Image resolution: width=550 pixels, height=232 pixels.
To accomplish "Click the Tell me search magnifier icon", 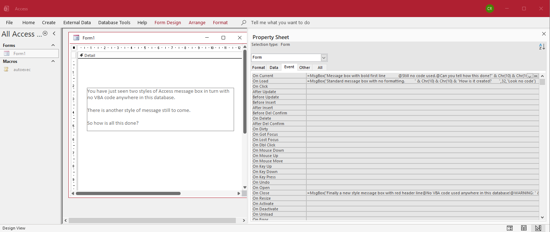I will [x=244, y=22].
